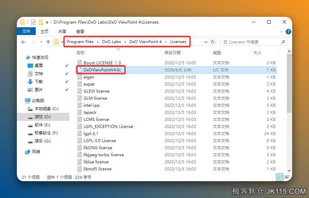Image resolution: width=309 pixels, height=198 pixels.
Task: Select the DxOViewPointV4.lic file
Action: [x=102, y=70]
